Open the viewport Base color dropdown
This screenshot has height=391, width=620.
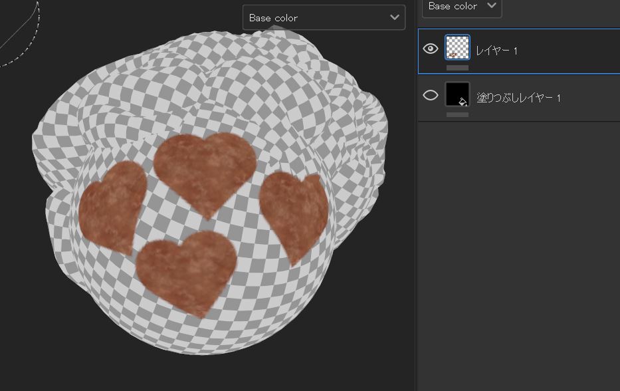(324, 18)
